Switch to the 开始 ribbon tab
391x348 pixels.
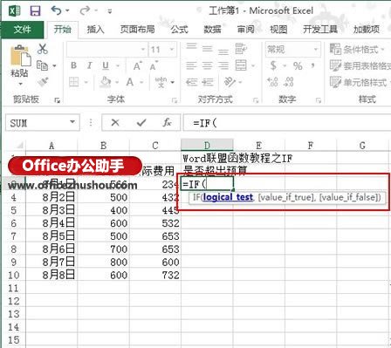click(62, 30)
